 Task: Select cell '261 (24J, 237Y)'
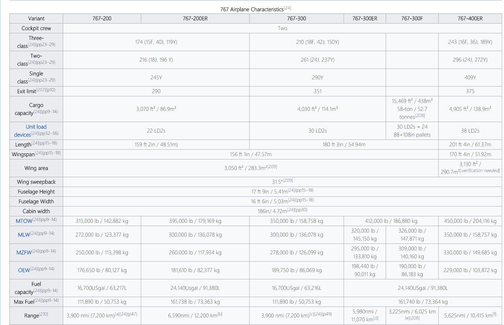pyautogui.click(x=317, y=60)
